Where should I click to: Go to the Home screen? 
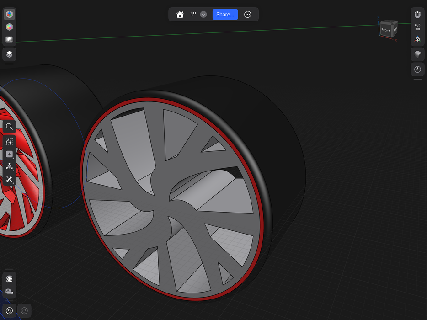click(180, 15)
